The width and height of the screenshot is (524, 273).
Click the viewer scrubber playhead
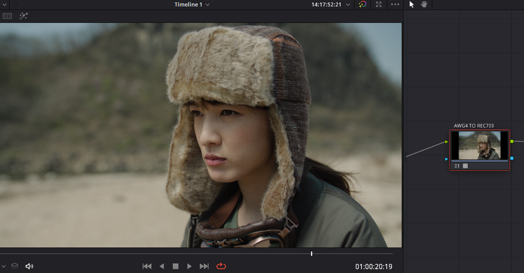(312, 254)
